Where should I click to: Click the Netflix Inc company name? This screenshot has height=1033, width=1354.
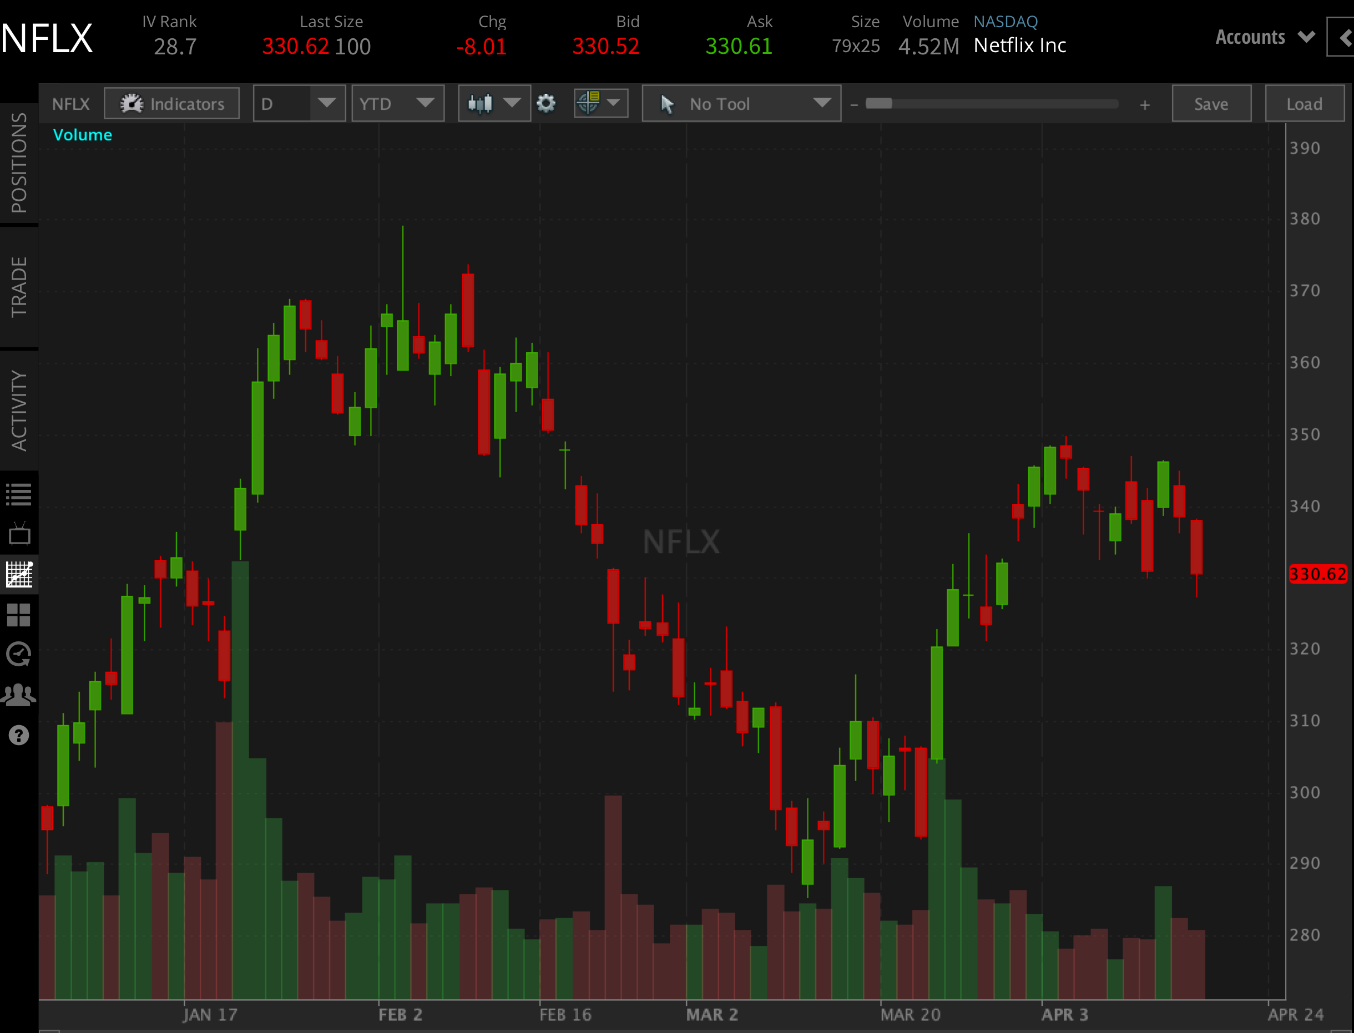point(1020,45)
